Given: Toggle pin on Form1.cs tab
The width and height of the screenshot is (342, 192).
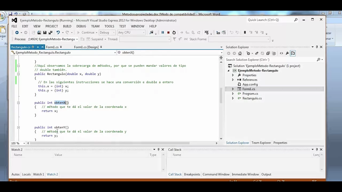Looking at the screenshot, I should point(61,47).
